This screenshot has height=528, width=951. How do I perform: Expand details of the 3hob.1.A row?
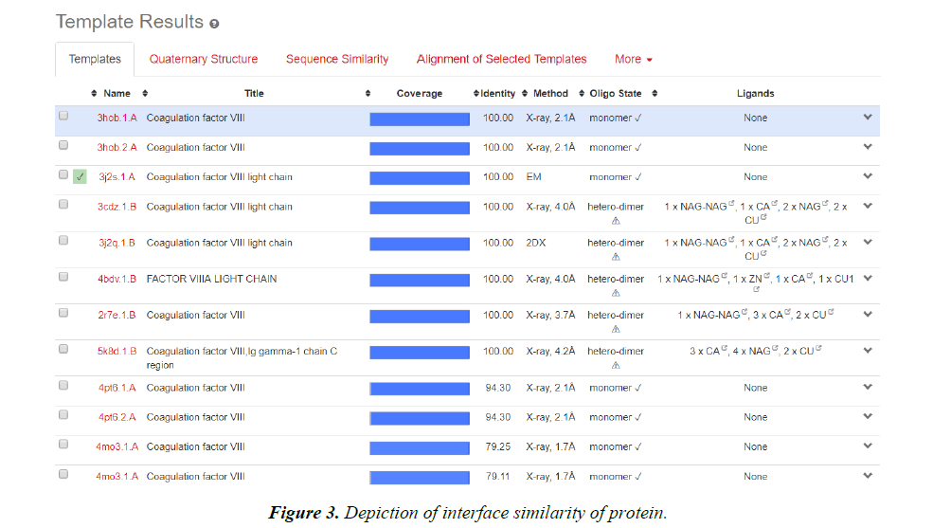(867, 118)
